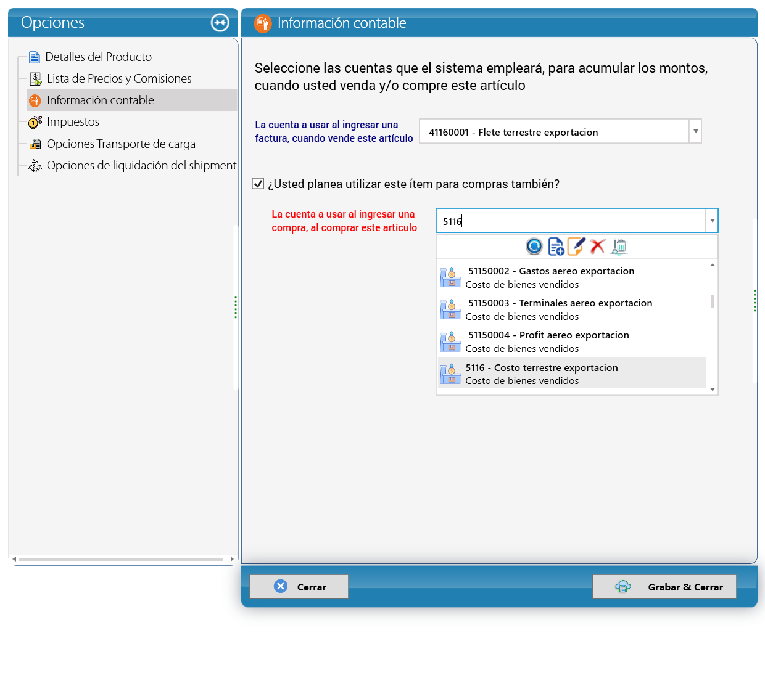
Task: Click the add new account document icon
Action: click(x=556, y=247)
